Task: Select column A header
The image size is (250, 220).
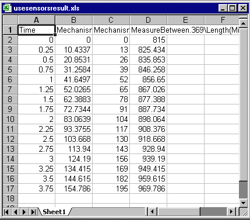Action: [x=37, y=20]
